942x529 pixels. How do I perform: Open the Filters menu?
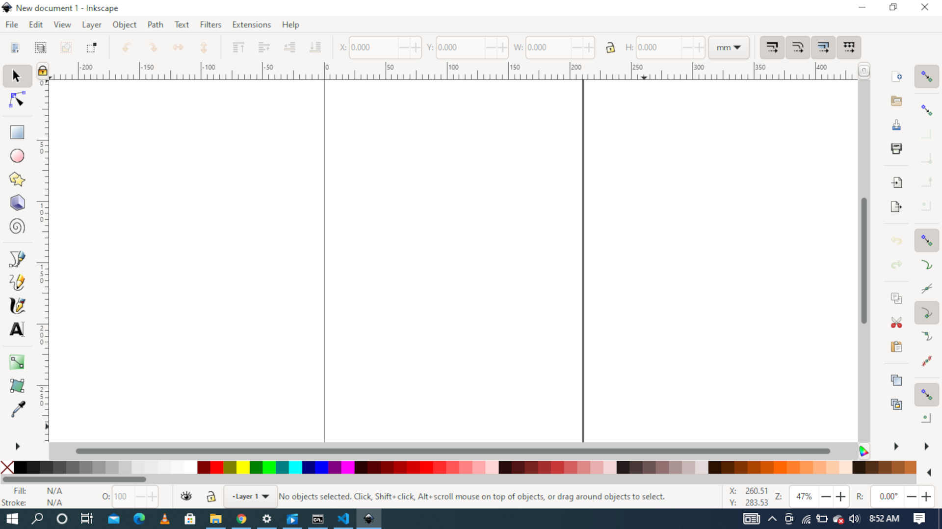click(x=210, y=25)
